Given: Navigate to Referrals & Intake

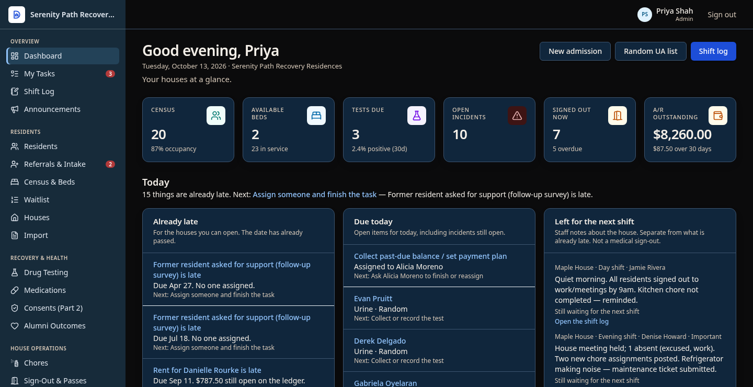Looking at the screenshot, I should 63,164.
